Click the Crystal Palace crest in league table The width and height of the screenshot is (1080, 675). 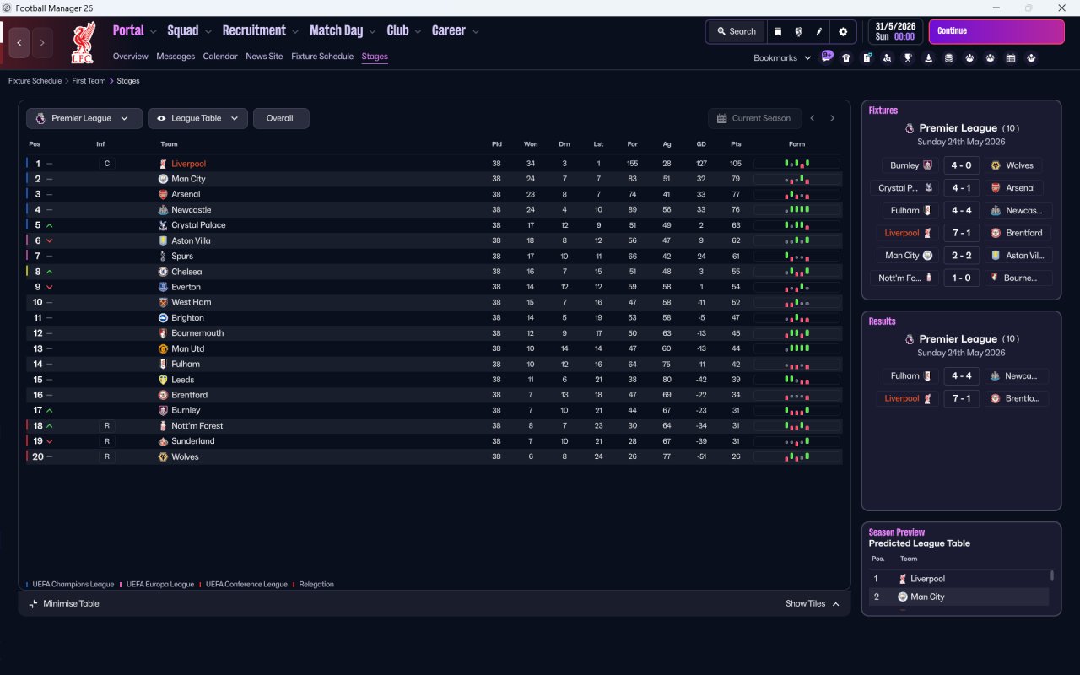point(163,225)
